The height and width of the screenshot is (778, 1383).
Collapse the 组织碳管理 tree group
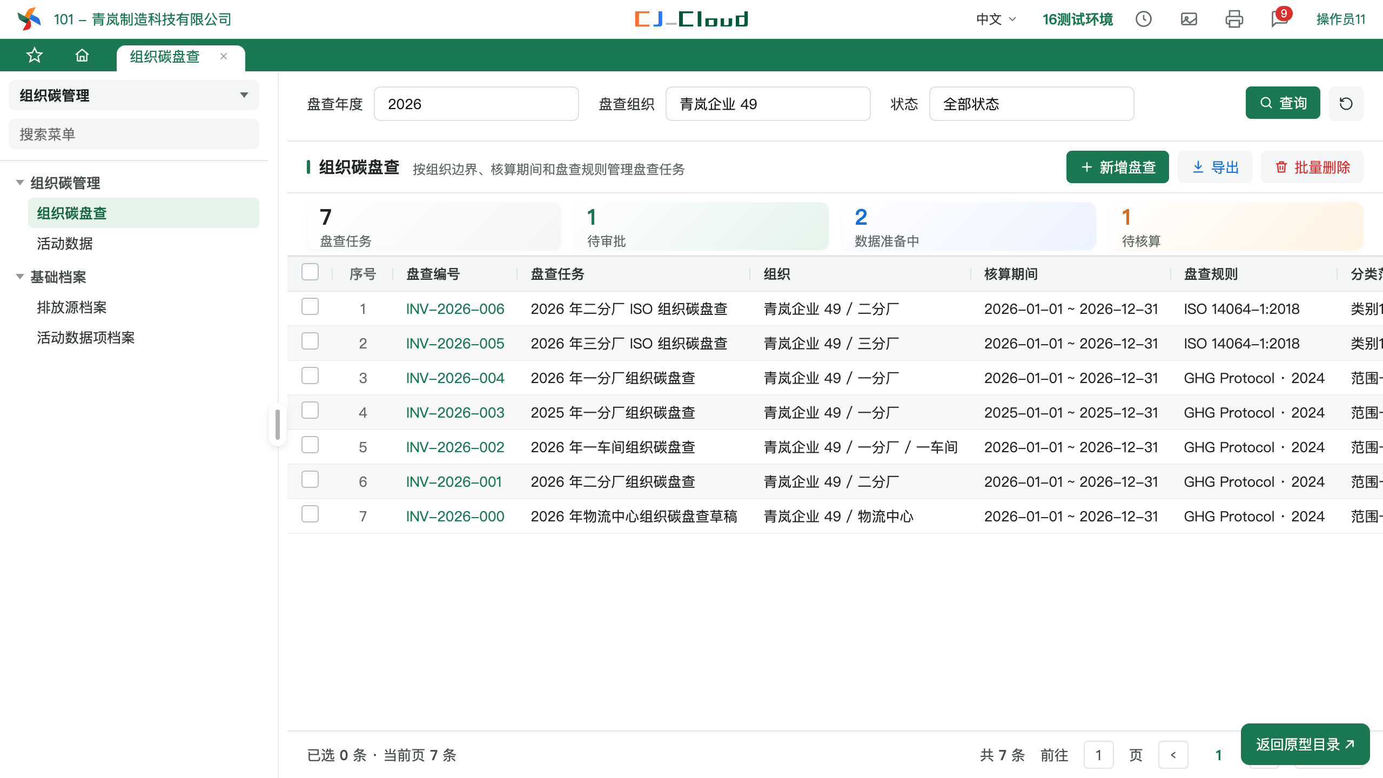point(20,183)
